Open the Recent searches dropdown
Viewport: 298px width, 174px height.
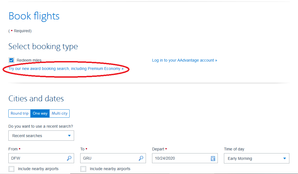pos(41,136)
